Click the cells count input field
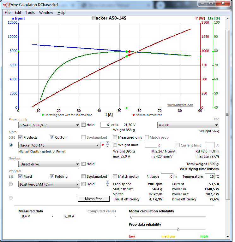This screenshot has height=242, width=235. [105, 125]
